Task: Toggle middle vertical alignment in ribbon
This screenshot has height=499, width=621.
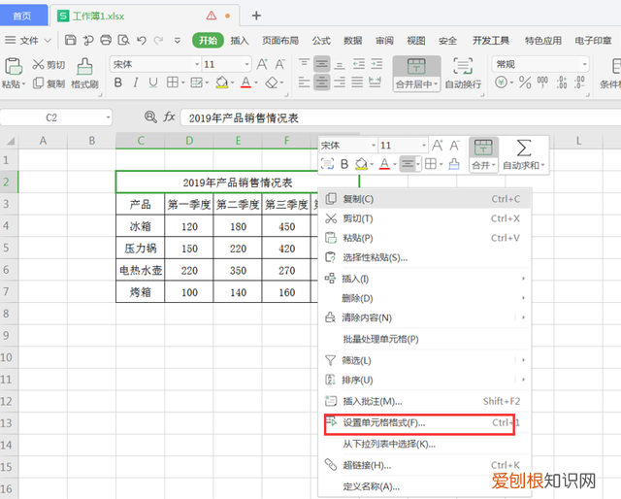Action: pyautogui.click(x=321, y=64)
